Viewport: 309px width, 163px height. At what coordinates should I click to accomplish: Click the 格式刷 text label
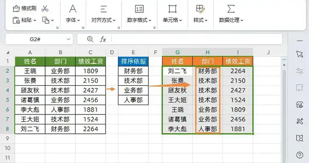tap(29, 8)
